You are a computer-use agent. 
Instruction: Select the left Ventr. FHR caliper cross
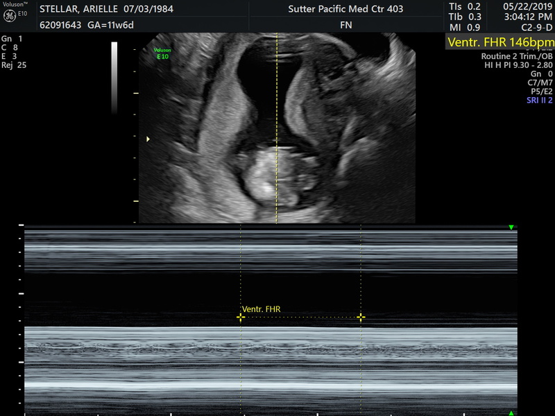[240, 317]
